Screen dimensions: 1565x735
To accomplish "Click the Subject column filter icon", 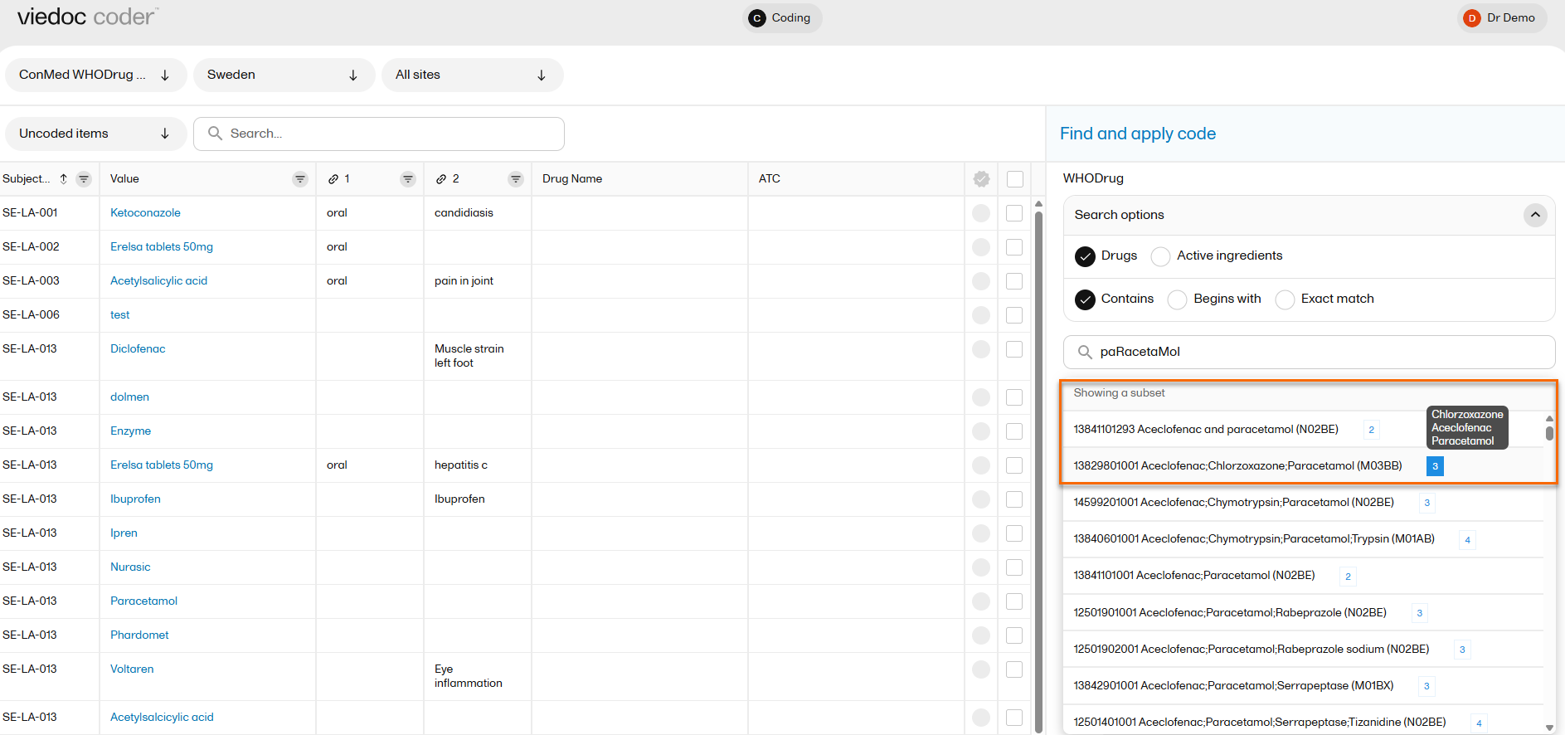I will (x=84, y=179).
